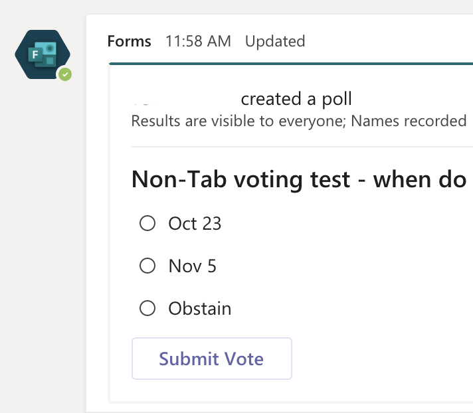Click the divider line above the poll title
This screenshot has height=413, width=473.
coord(299,146)
